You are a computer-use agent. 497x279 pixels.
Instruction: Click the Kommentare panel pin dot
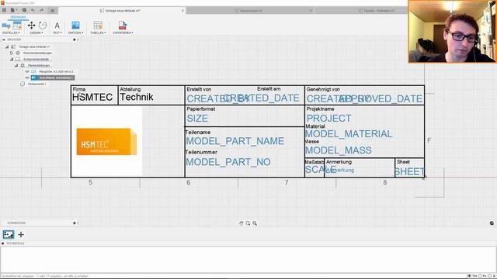tap(75, 223)
